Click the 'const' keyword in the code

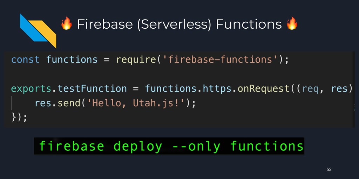(x=25, y=59)
